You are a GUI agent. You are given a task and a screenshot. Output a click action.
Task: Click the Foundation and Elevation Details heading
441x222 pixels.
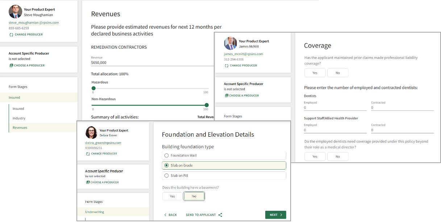(208, 135)
